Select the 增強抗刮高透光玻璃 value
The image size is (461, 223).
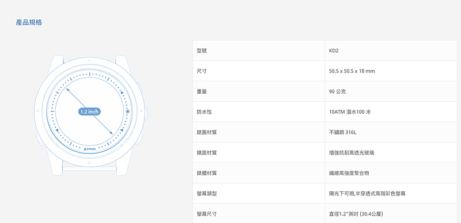click(352, 152)
